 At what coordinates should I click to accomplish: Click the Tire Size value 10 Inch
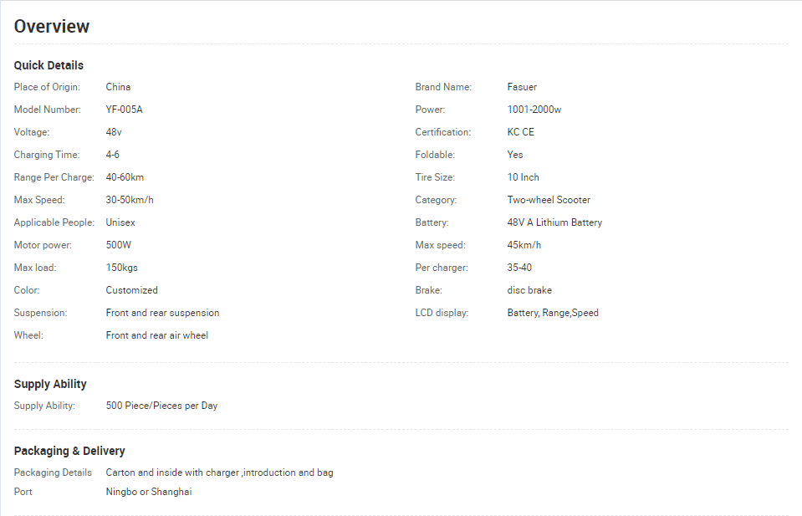(x=523, y=177)
